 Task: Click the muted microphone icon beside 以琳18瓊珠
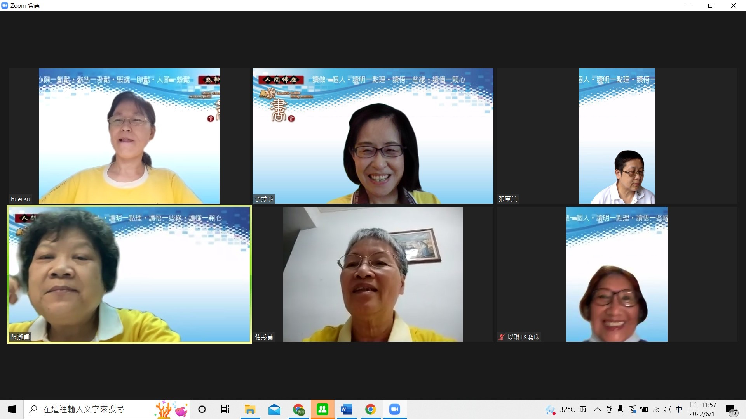[x=502, y=337]
